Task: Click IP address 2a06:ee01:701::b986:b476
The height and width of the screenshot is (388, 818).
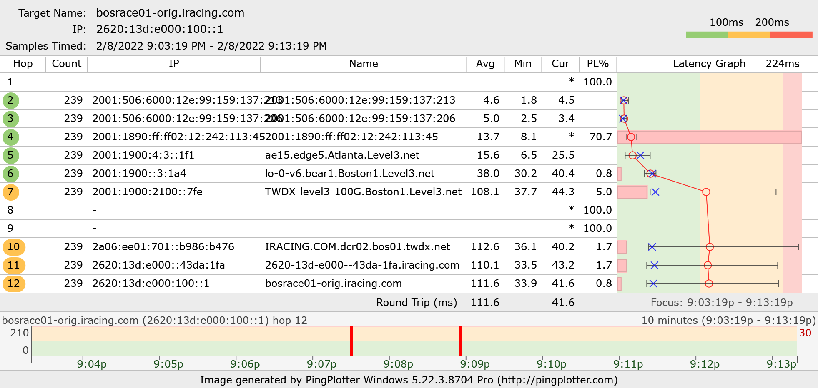Action: point(163,247)
